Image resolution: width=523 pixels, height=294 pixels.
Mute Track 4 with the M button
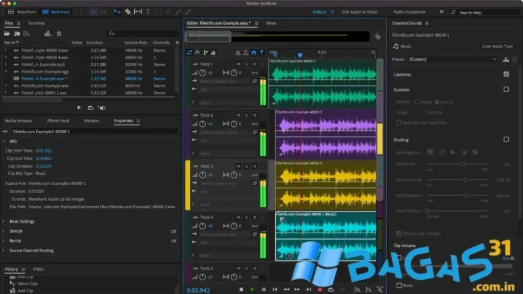(238, 217)
